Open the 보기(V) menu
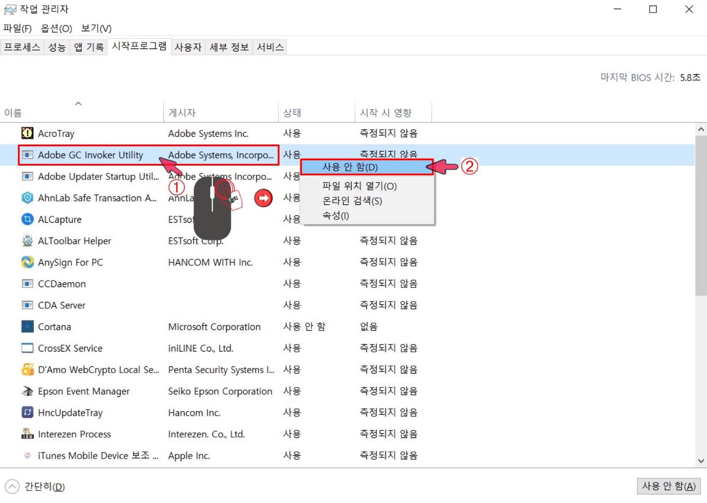Image resolution: width=707 pixels, height=503 pixels. point(96,28)
